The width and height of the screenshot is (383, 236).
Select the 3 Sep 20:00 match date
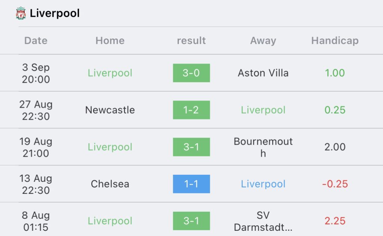click(x=36, y=73)
